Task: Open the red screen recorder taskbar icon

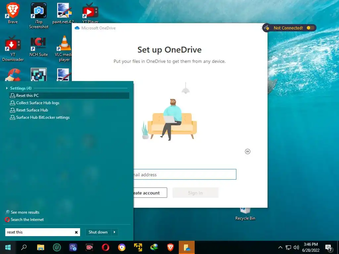Action: point(89,247)
